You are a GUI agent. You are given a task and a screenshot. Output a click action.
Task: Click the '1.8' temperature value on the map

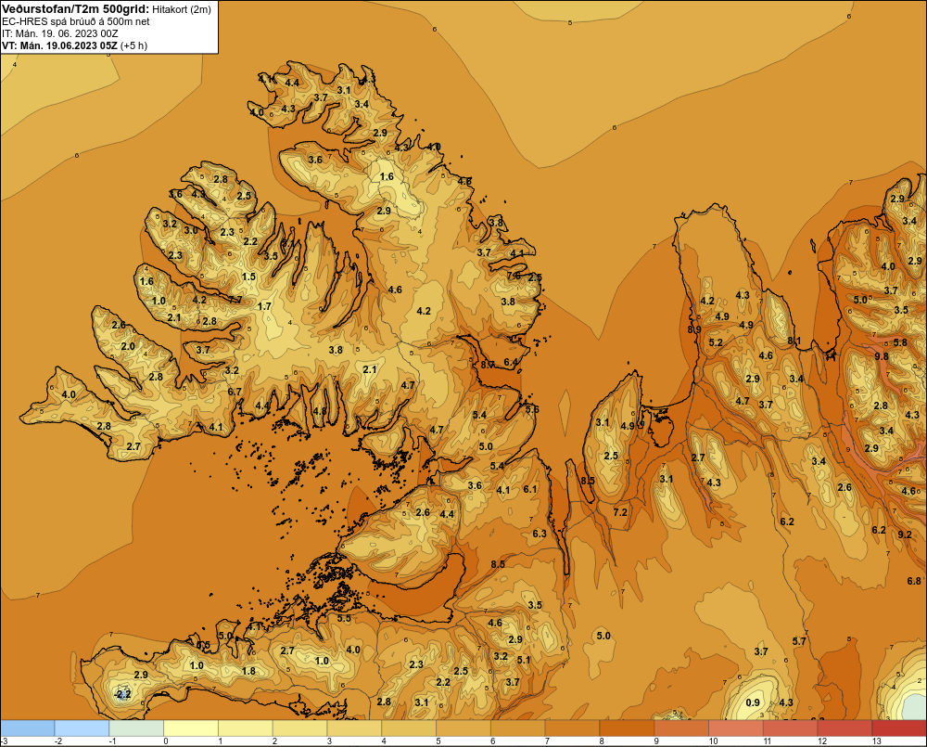click(248, 671)
